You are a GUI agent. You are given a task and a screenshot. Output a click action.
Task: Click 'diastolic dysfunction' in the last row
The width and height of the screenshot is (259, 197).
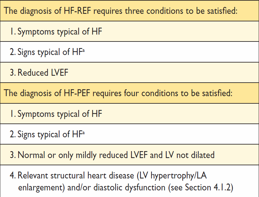[129, 188]
